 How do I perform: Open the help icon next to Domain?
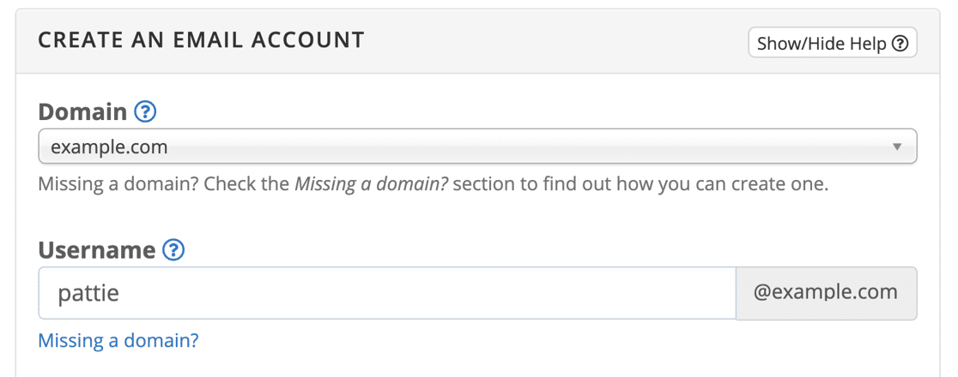point(145,111)
